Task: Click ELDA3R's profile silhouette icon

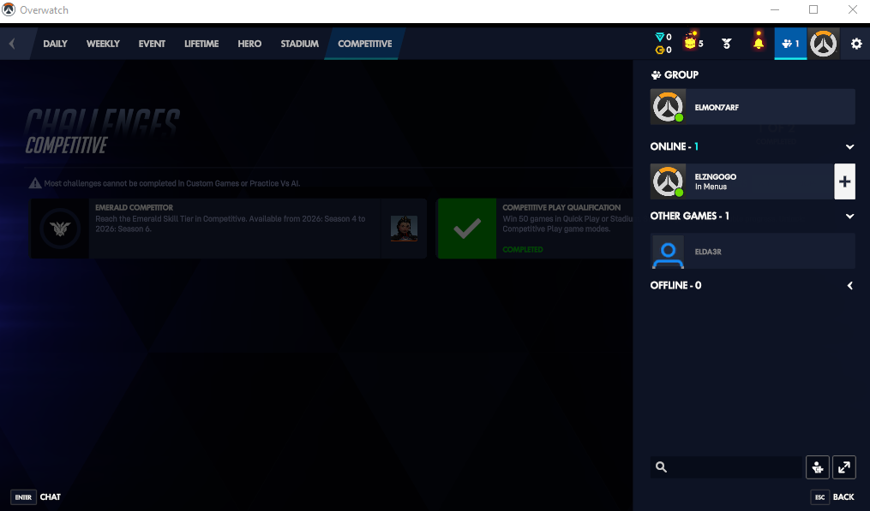Action: pos(668,251)
